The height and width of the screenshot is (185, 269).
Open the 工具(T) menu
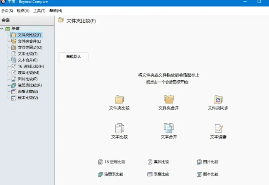[x=39, y=11]
